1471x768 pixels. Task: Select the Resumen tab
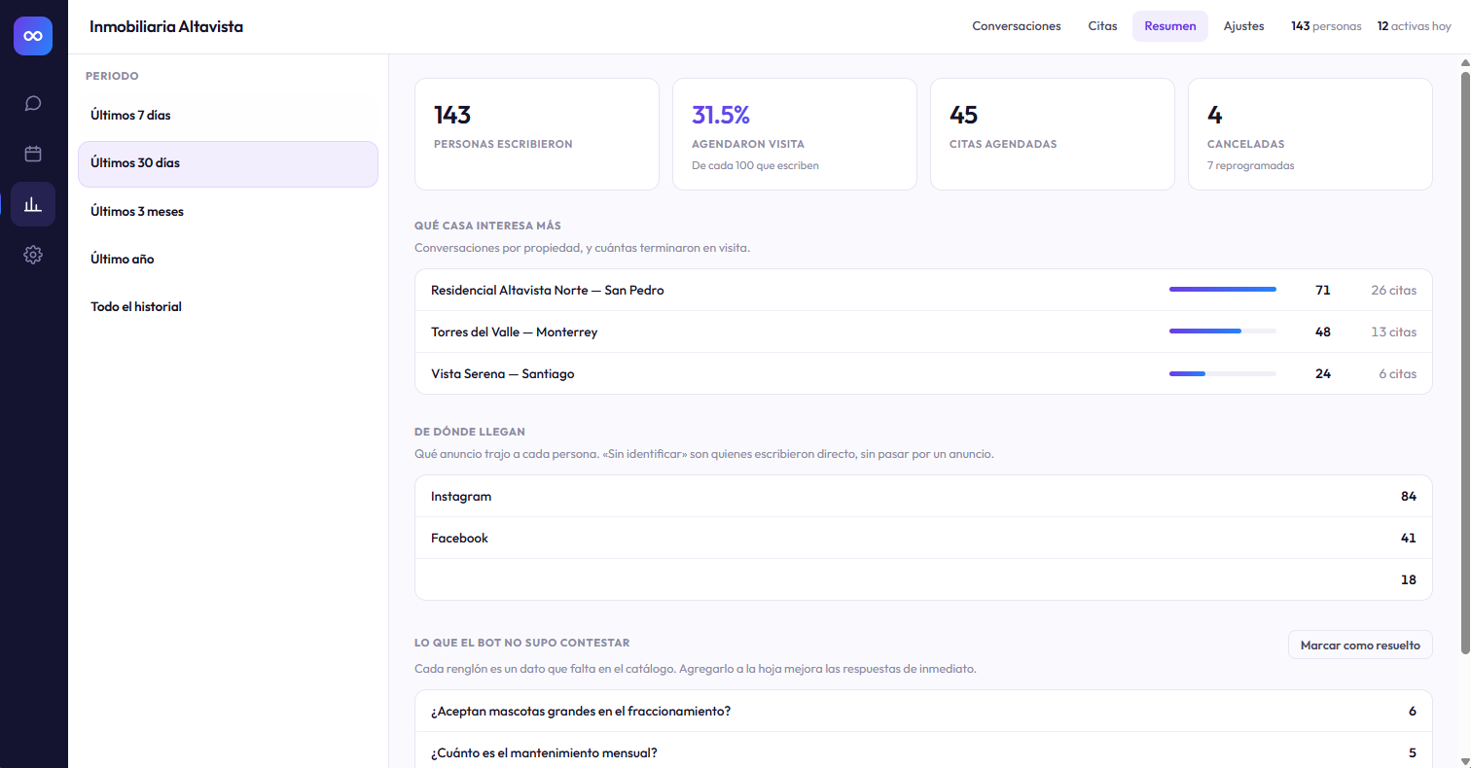[x=1170, y=26]
